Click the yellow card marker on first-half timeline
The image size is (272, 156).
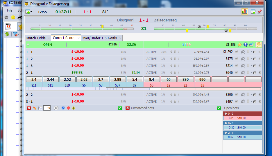[x=102, y=27]
